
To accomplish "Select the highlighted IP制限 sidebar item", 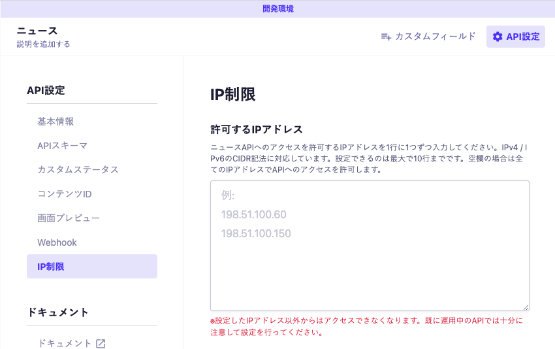I will [x=91, y=267].
